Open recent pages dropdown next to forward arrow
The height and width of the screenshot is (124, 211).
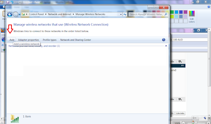pyautogui.click(x=20, y=14)
